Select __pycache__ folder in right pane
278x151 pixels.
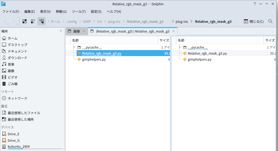[x=198, y=47]
